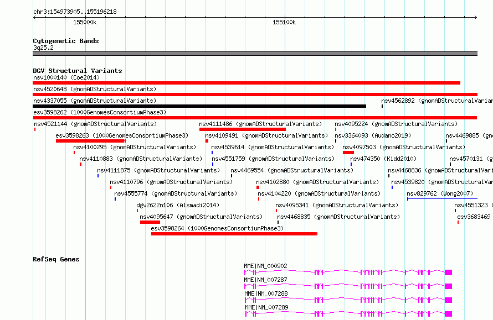
Task: Click the red bar under nsv4111486
Action: click(243, 129)
